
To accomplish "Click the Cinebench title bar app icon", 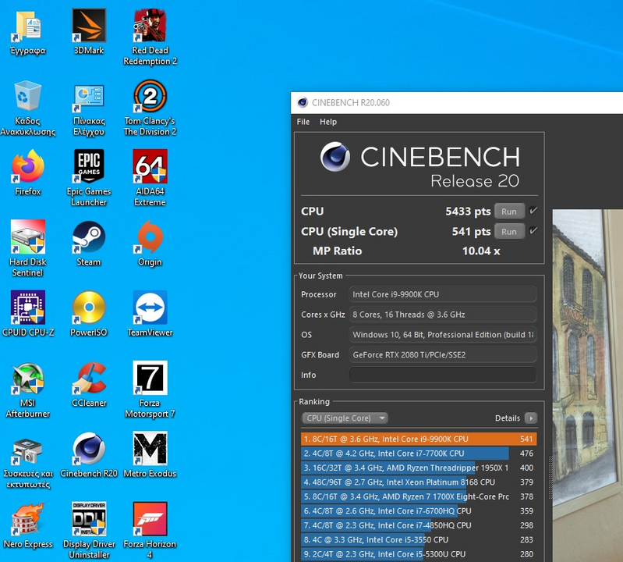I will tap(303, 102).
